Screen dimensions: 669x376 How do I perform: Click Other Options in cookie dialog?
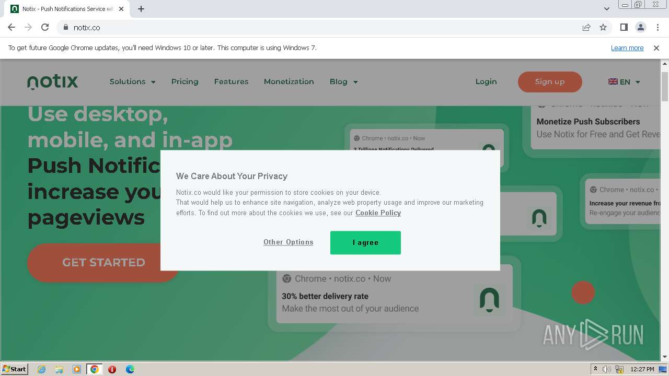click(x=288, y=242)
